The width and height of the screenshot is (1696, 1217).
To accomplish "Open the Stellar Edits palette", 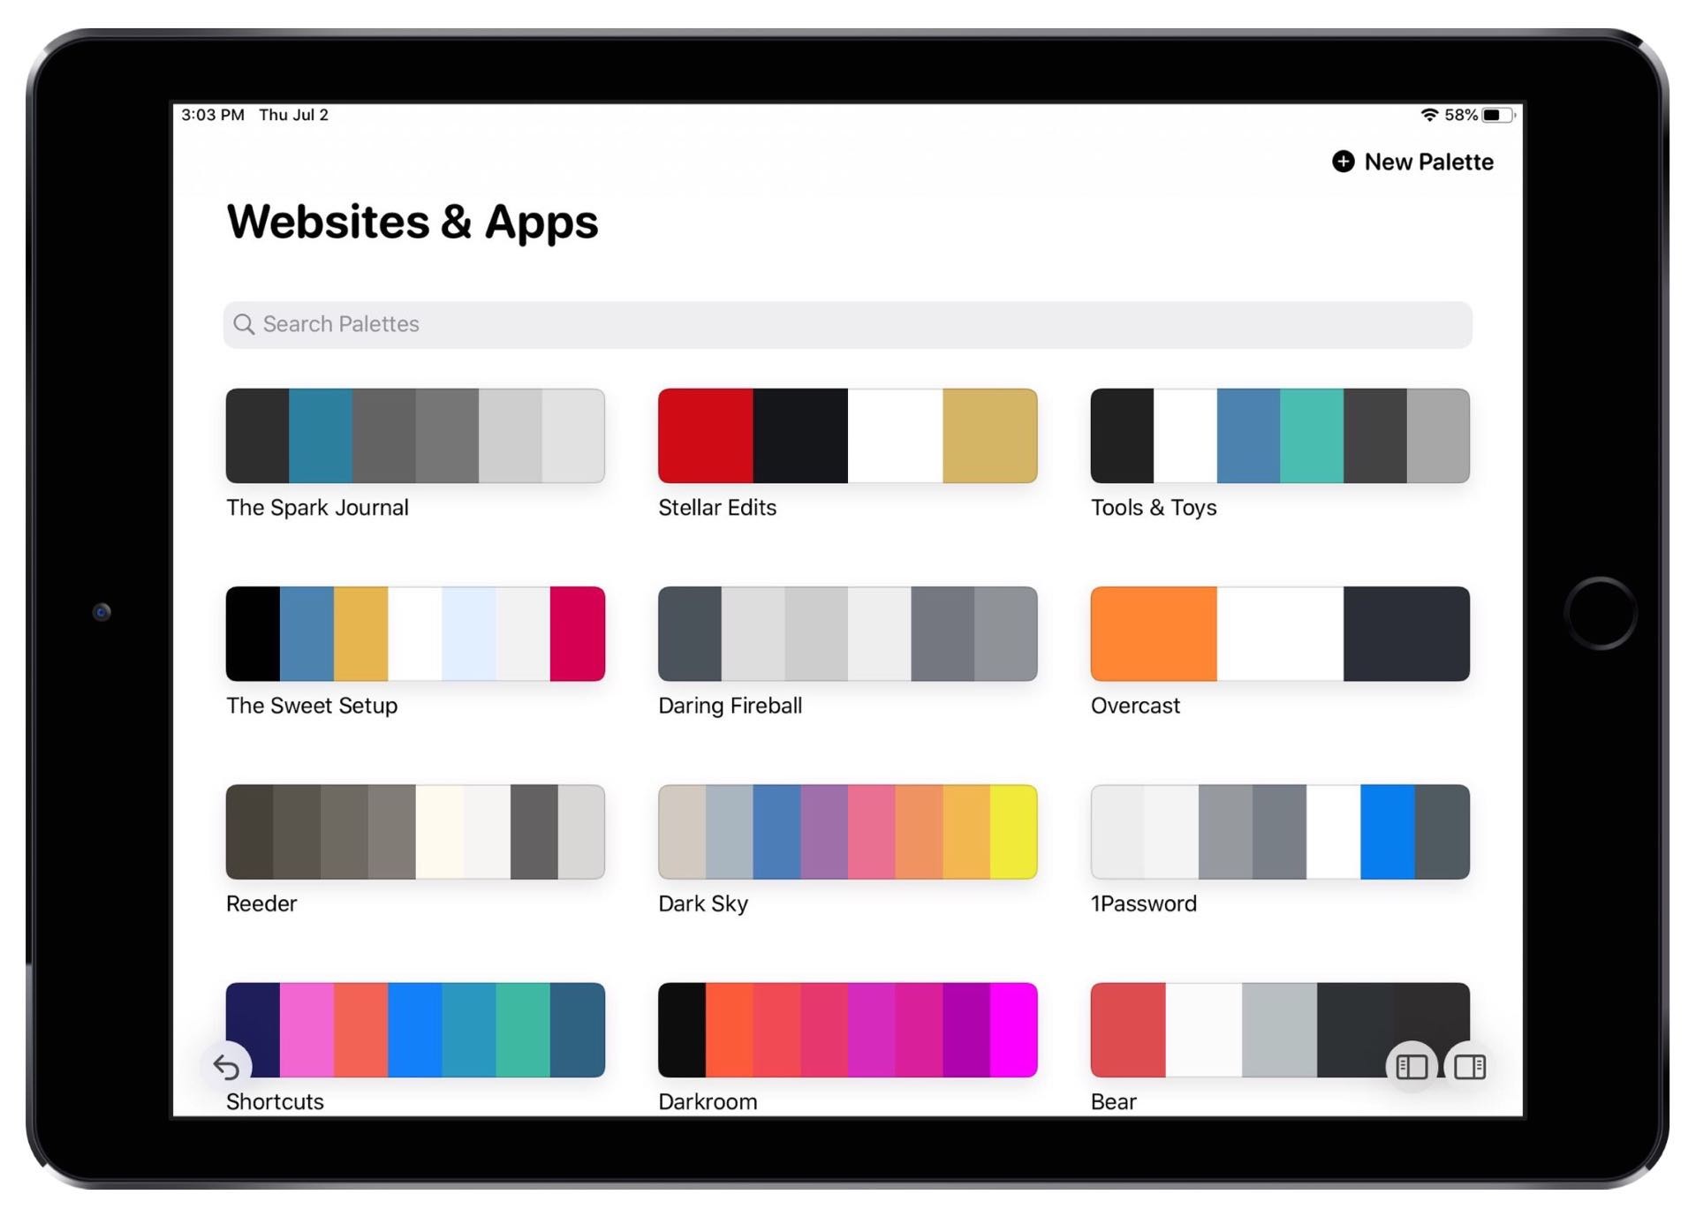I will pos(848,436).
